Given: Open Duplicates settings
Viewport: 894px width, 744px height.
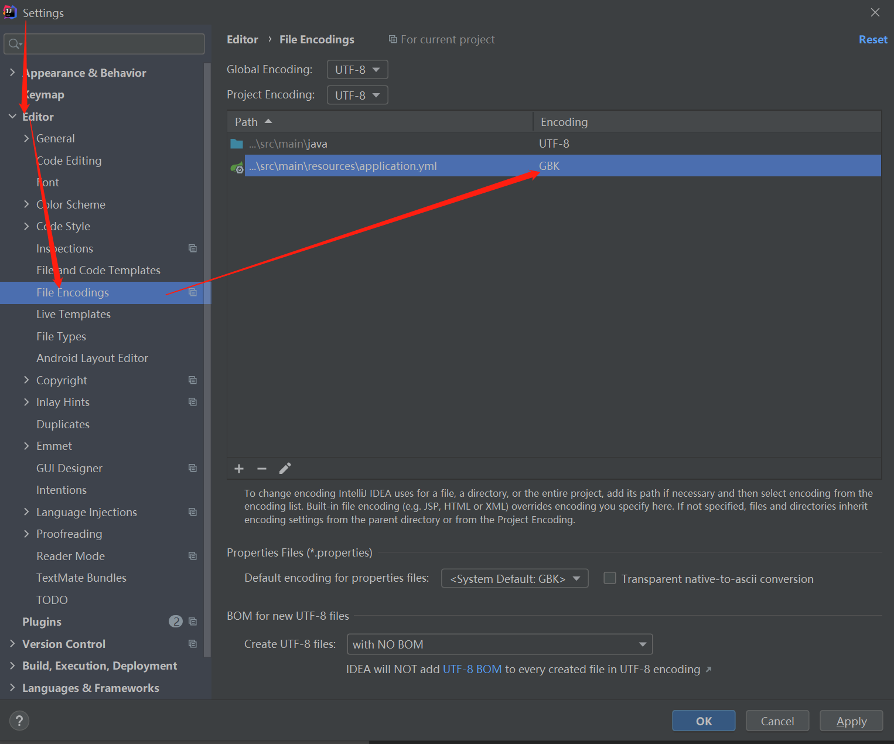Looking at the screenshot, I should point(63,424).
